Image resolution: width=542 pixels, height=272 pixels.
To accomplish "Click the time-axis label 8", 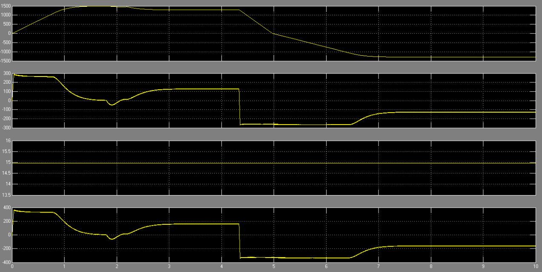I will coord(431,266).
